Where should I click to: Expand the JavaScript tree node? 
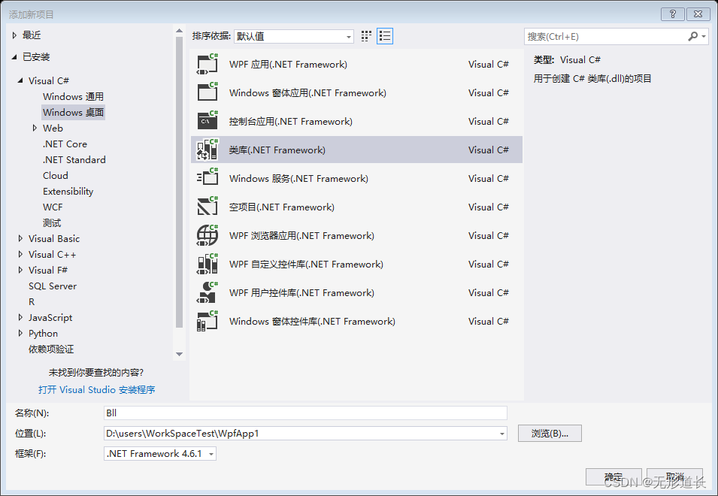pyautogui.click(x=20, y=317)
